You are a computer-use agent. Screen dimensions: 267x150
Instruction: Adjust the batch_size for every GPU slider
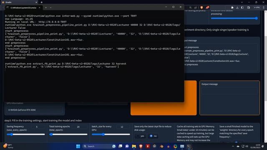111,134
